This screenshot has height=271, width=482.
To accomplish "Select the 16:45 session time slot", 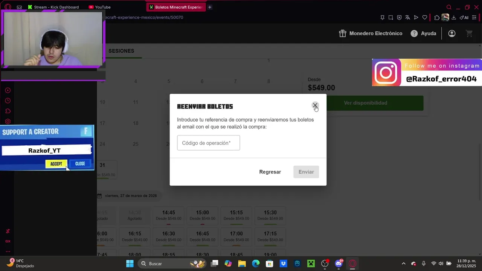I will pos(202,236).
